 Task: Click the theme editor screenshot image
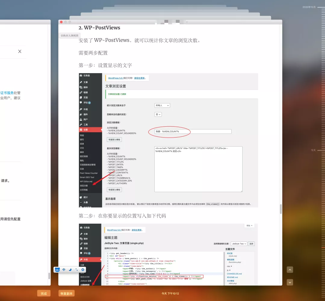point(168,254)
